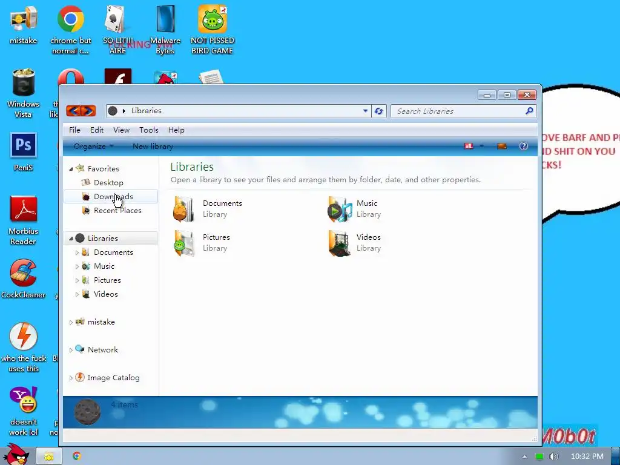Viewport: 620px width, 465px height.
Task: Collapse the Favorites tree section
Action: pos(71,169)
